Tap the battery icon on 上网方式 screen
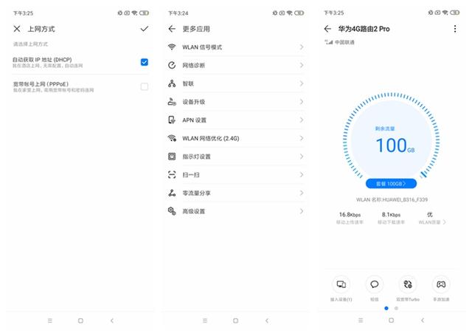Screen dimensions: 472x336 click(145, 13)
